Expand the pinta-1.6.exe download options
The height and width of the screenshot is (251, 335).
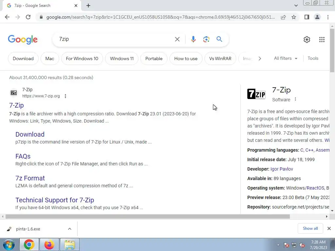70,229
